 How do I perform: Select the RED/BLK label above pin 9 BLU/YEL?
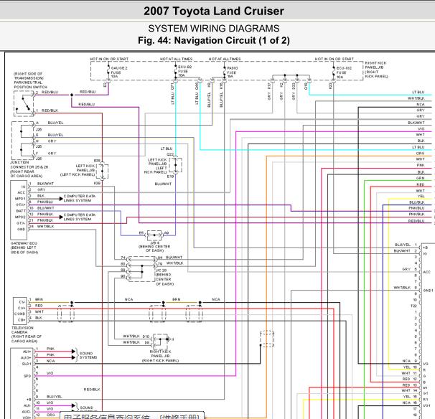pyautogui.click(x=92, y=390)
